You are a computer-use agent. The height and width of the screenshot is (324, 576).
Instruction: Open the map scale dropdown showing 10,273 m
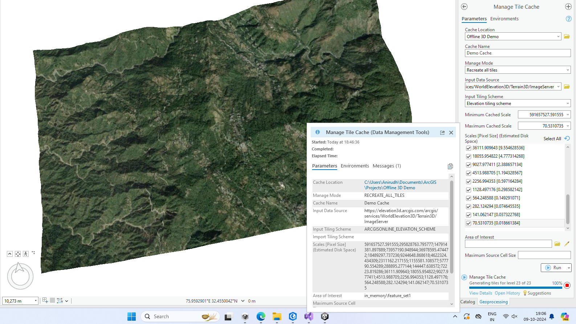click(x=36, y=301)
